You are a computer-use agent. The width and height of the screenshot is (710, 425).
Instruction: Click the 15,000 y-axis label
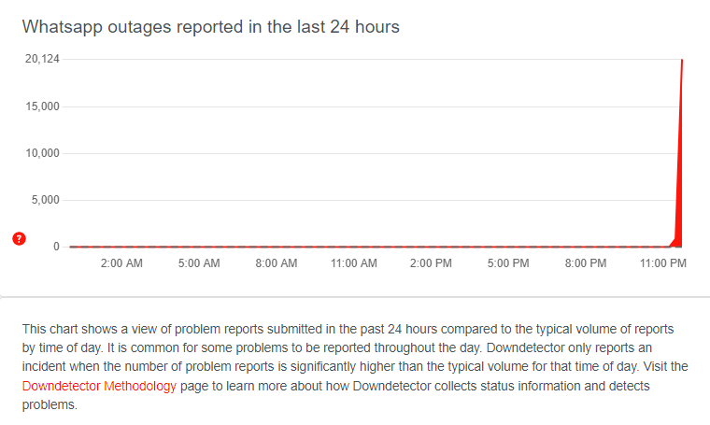pyautogui.click(x=43, y=106)
